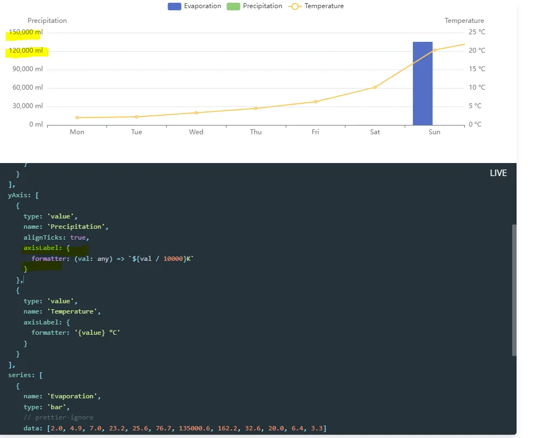
Task: Click the blue Evaporation legend swatch
Action: (x=174, y=6)
